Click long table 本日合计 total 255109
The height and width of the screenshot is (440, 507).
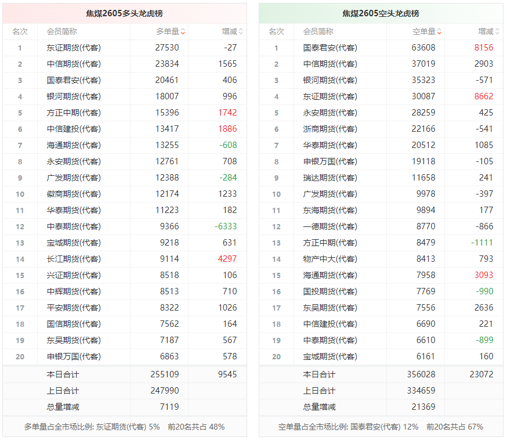click(165, 374)
